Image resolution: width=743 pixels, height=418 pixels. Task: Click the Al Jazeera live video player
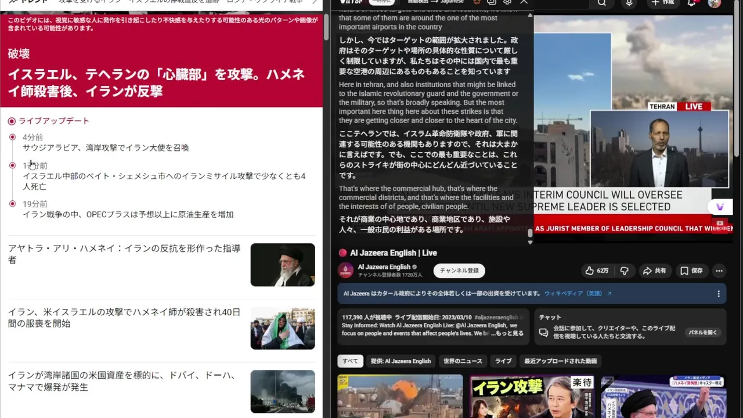pyautogui.click(x=633, y=128)
